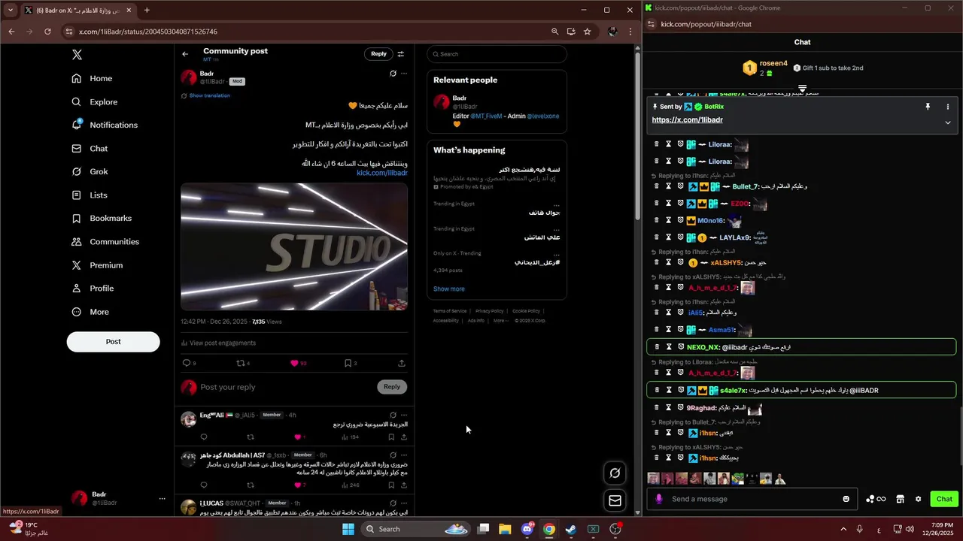The height and width of the screenshot is (541, 963).
Task: Ban LAYLAx9 with shield icon
Action: click(680, 237)
